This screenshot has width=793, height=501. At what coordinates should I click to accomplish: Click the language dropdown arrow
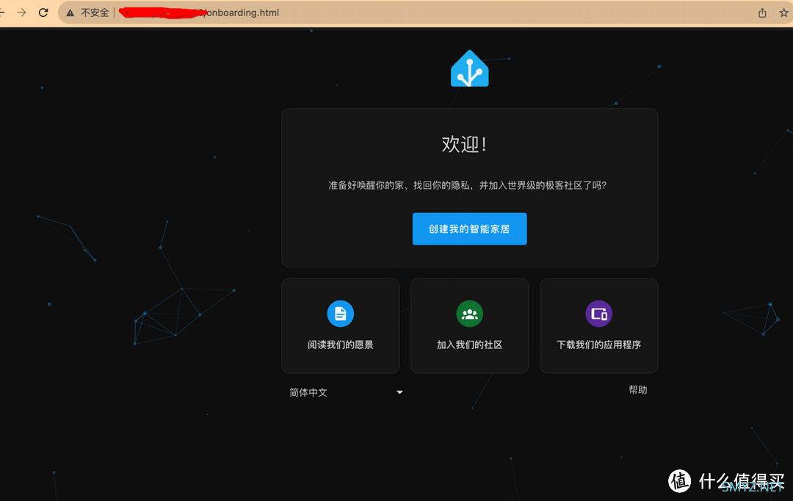coord(399,392)
